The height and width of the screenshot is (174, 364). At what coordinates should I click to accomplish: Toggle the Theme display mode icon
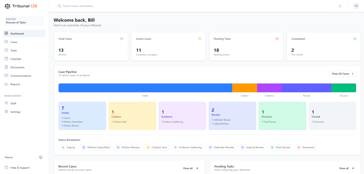point(41,157)
